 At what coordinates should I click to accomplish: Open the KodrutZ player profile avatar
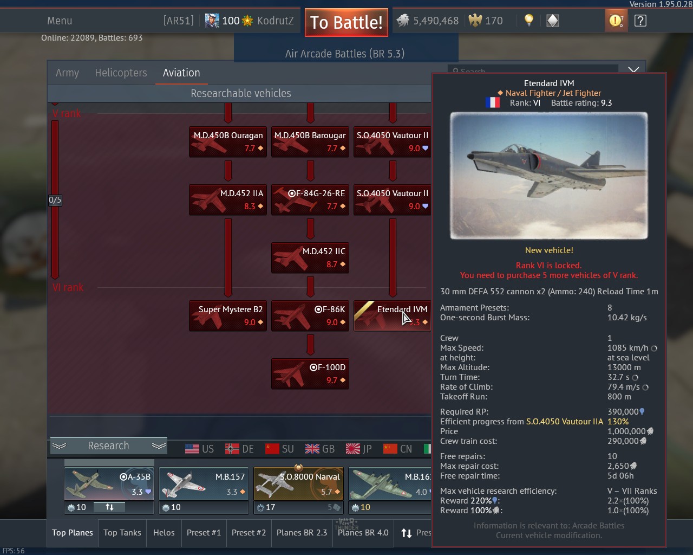[x=212, y=21]
